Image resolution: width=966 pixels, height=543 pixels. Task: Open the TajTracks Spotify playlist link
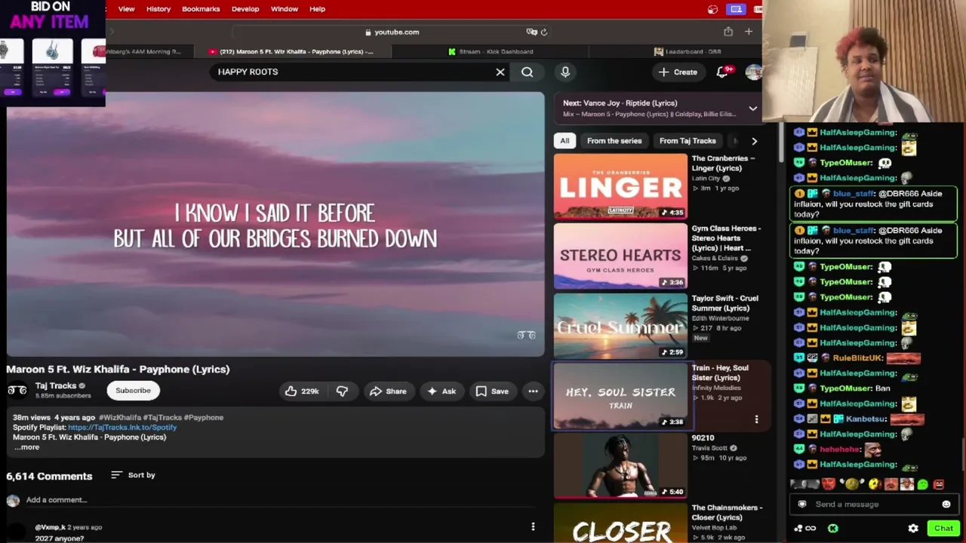tap(122, 427)
